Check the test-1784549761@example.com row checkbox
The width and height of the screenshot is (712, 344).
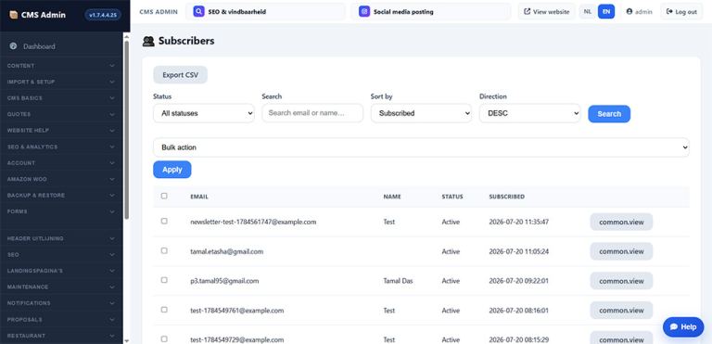164,310
